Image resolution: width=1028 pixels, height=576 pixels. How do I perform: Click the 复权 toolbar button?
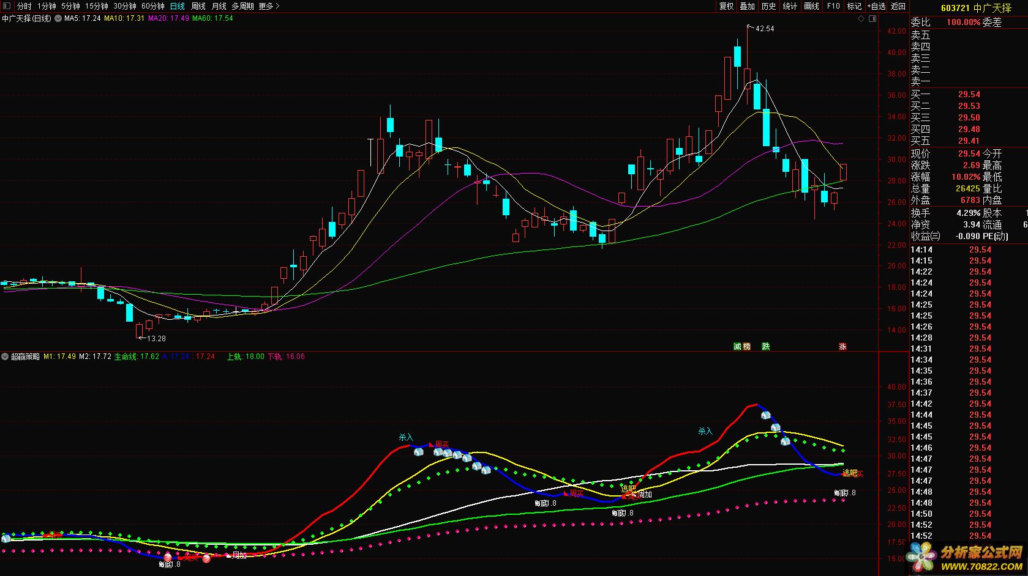[x=726, y=6]
